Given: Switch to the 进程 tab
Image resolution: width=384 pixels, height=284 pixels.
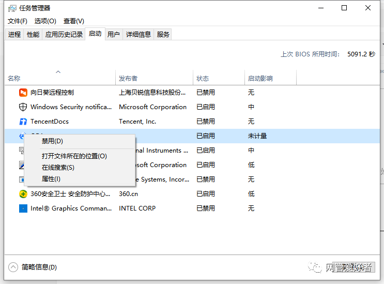Looking at the screenshot, I should [x=14, y=34].
